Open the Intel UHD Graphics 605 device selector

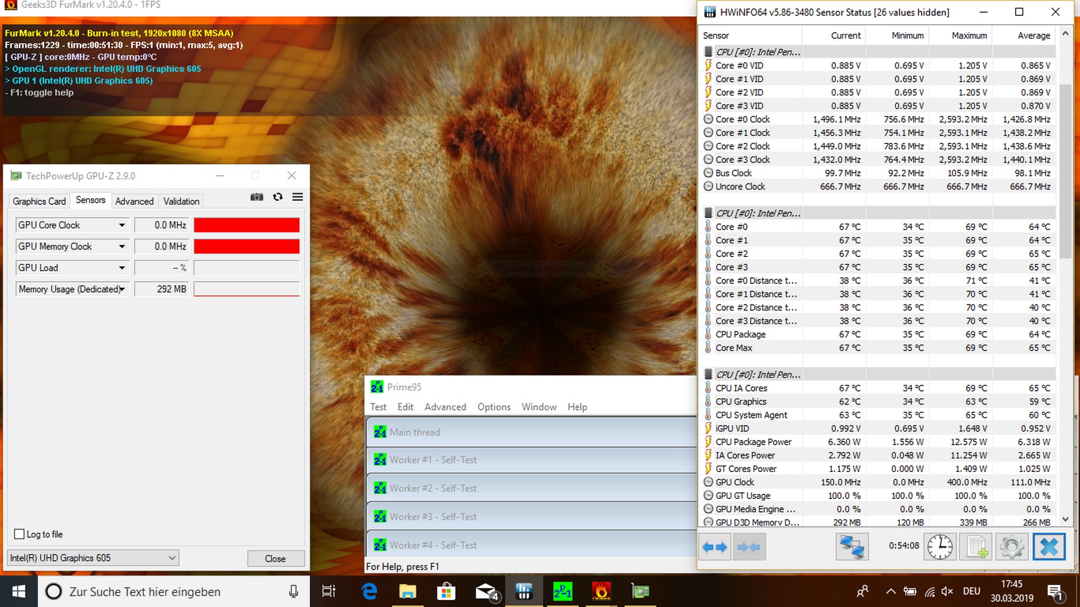point(93,558)
